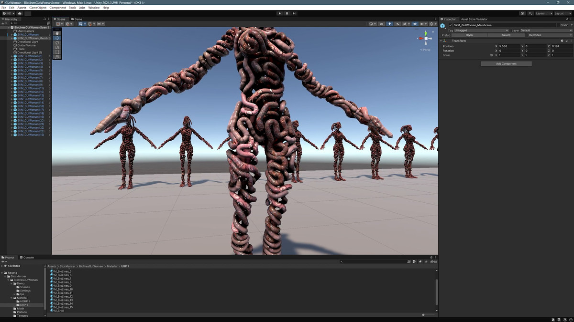
Task: Click the prefab Open button
Action: pyautogui.click(x=469, y=35)
